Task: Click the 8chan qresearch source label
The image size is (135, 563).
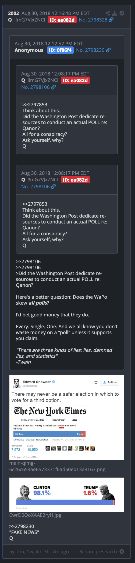Action: pyautogui.click(x=98, y=551)
